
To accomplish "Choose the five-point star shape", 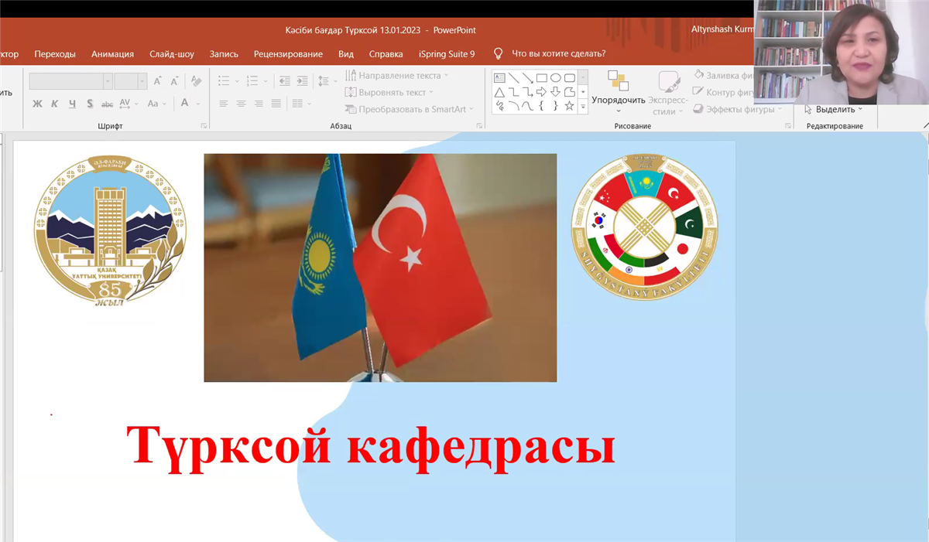I will (569, 106).
